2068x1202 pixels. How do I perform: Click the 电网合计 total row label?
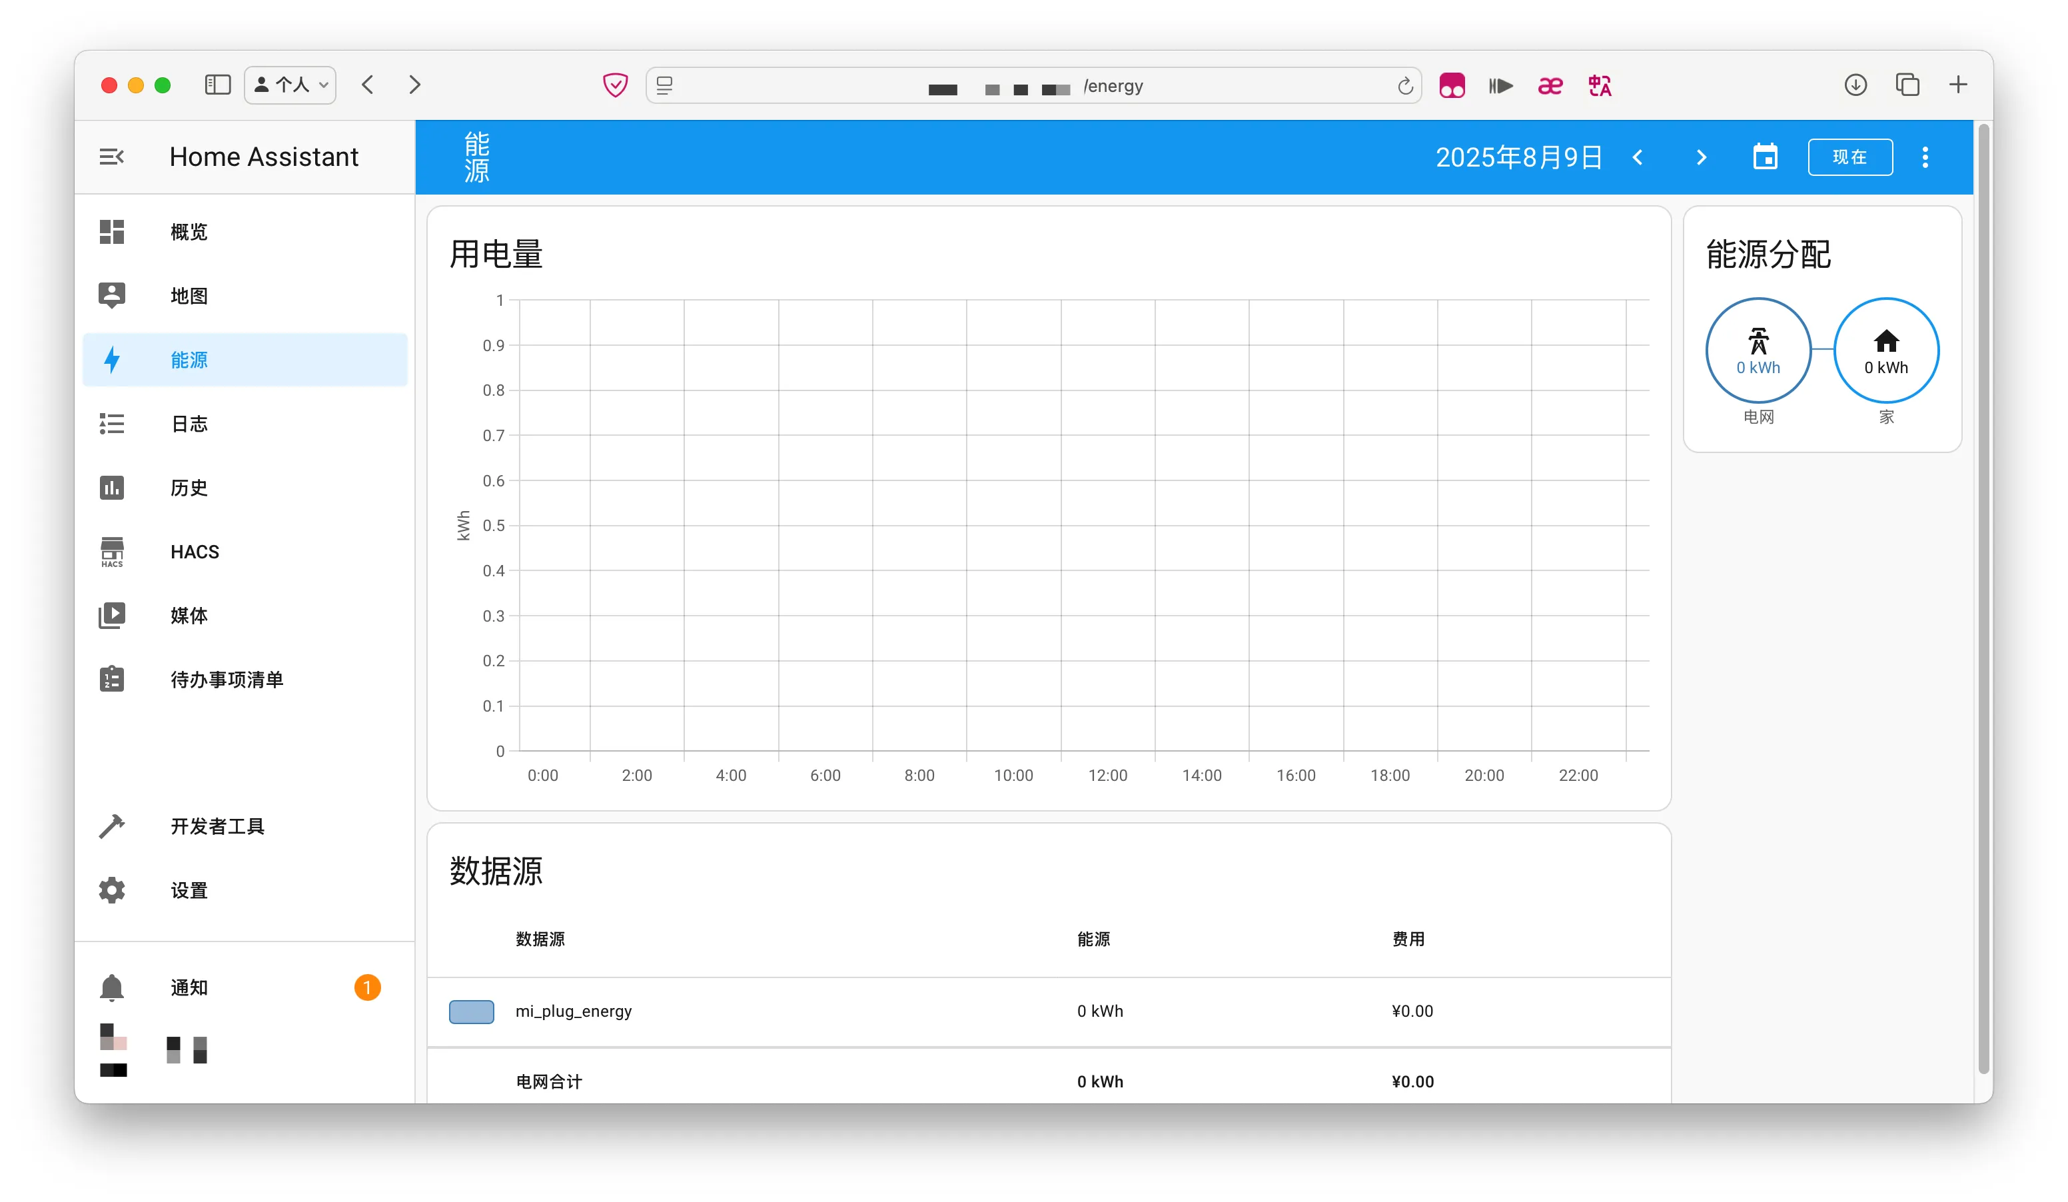549,1082
